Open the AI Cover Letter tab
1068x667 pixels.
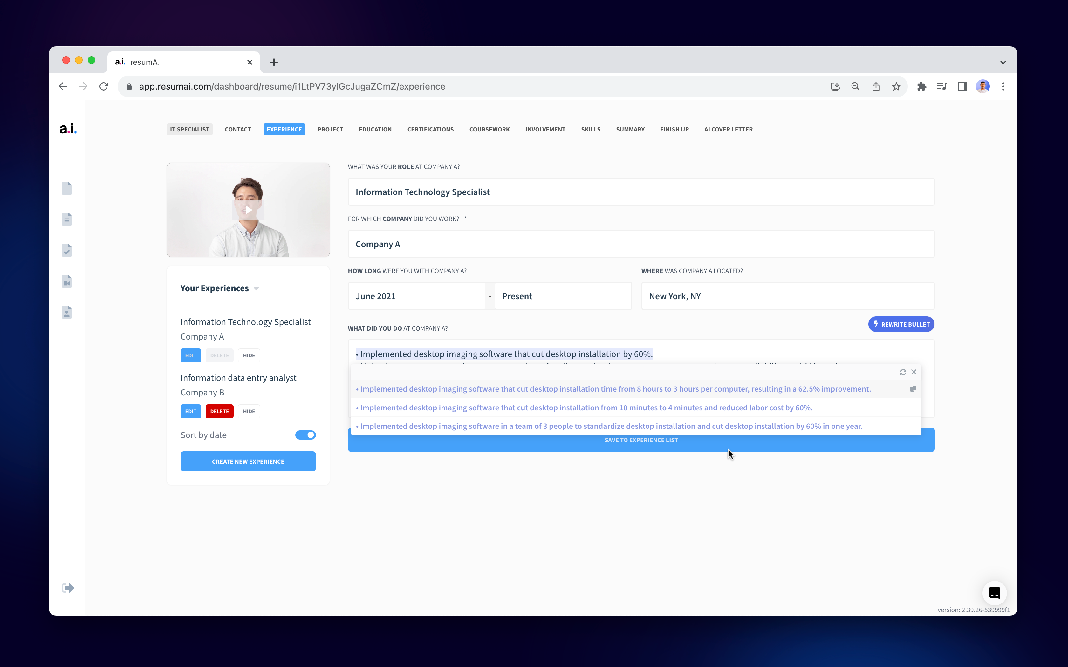(x=728, y=129)
